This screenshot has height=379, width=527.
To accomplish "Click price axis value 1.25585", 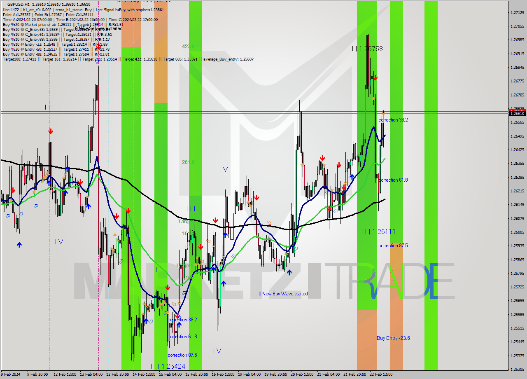I will click(x=517, y=314).
